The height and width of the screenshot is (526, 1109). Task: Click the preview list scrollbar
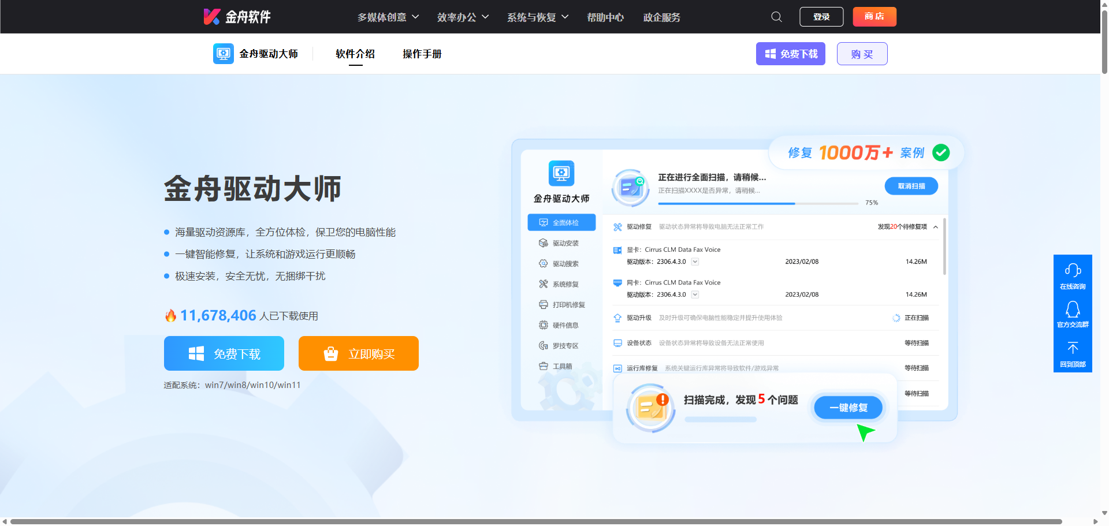tap(944, 247)
